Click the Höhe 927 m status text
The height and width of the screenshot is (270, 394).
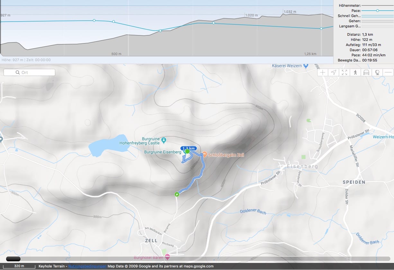[x=13, y=60]
